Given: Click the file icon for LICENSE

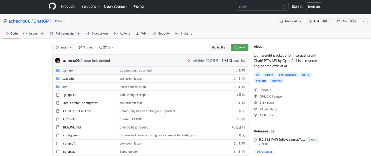Looking at the screenshot, I should tap(58, 119).
